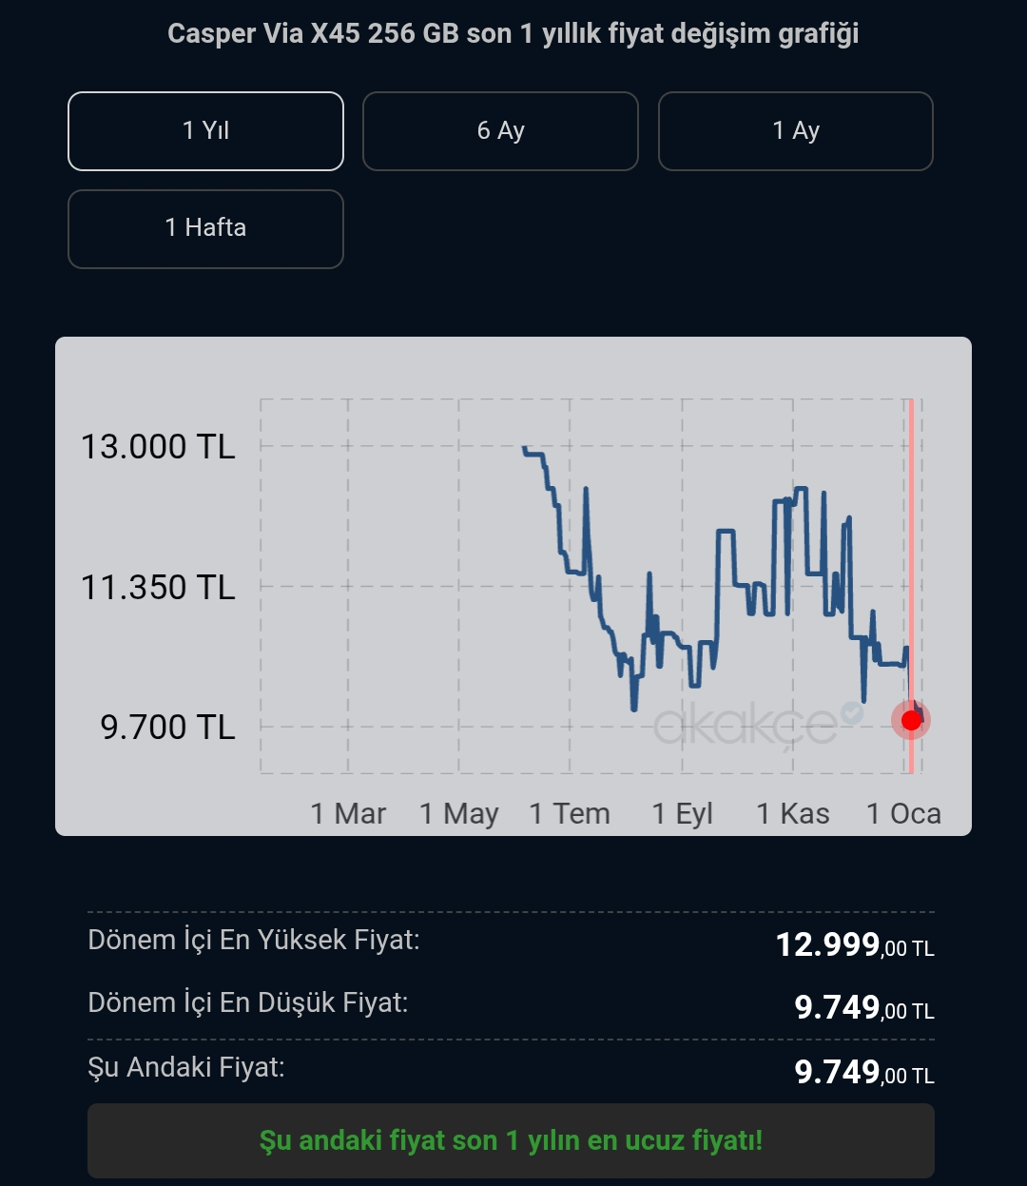Click the 1 Eyl date label
1027x1186 pixels.
(x=682, y=814)
